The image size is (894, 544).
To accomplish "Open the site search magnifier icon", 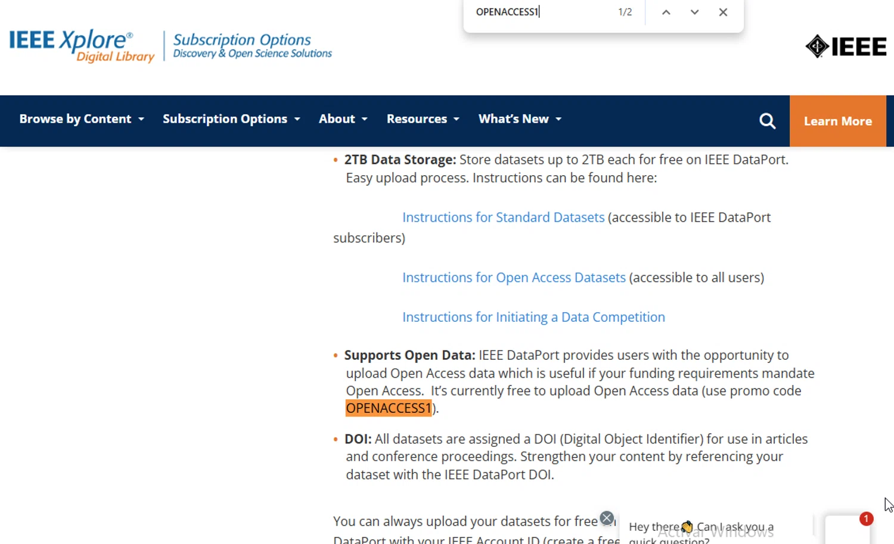I will click(x=768, y=121).
